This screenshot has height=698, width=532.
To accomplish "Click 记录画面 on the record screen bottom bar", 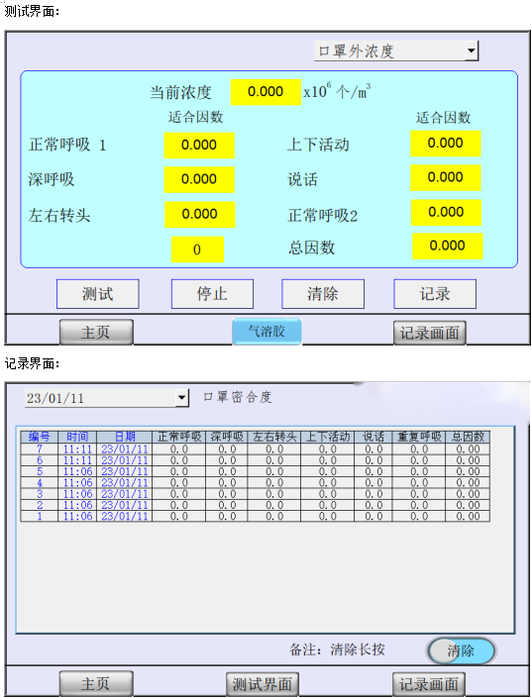I will [429, 684].
